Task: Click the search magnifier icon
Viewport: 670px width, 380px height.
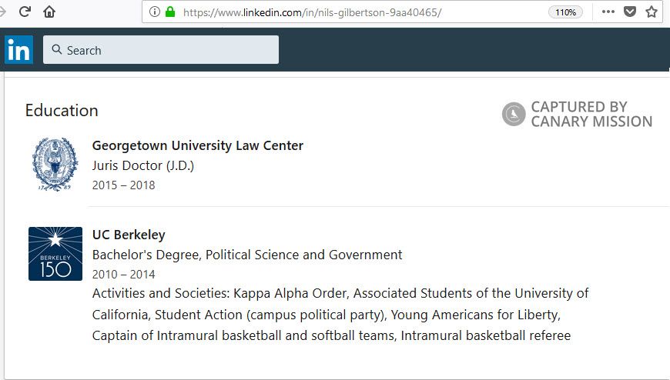Action: point(57,49)
